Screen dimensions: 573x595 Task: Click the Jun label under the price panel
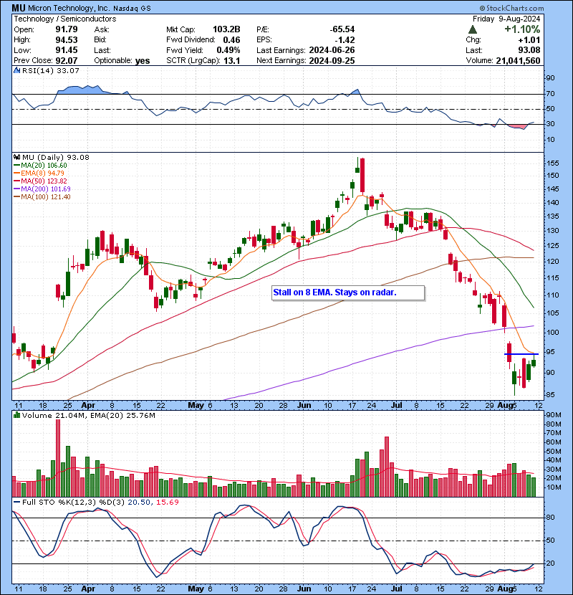pos(304,405)
